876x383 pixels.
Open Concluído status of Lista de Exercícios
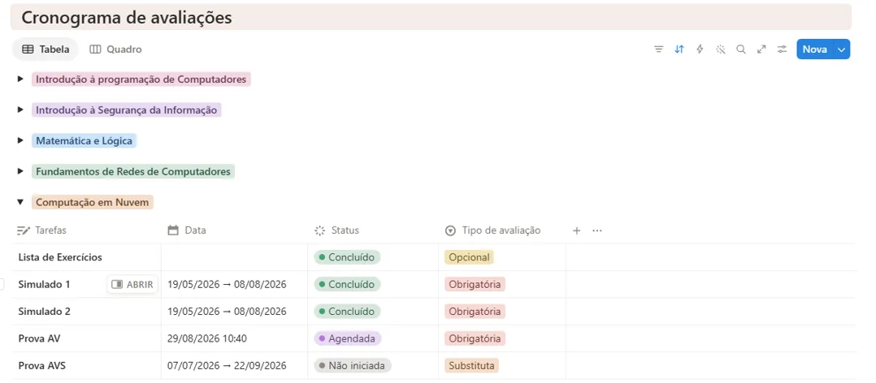point(347,257)
